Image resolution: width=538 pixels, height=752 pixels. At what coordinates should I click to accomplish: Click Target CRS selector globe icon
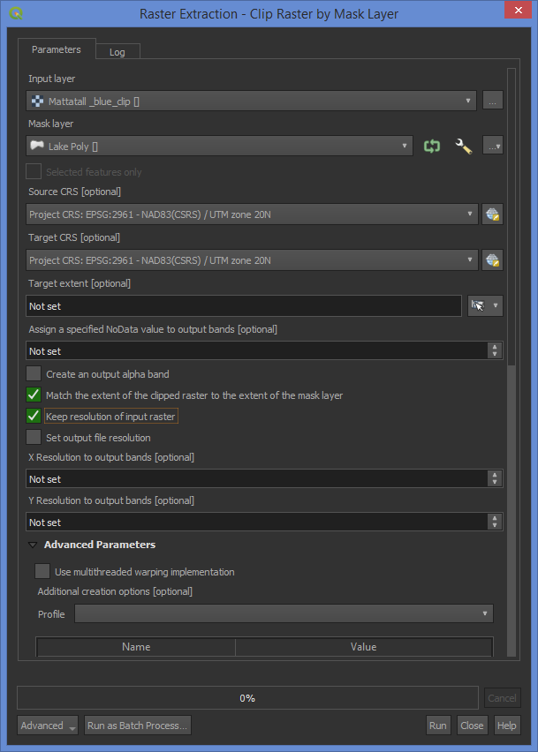click(492, 260)
